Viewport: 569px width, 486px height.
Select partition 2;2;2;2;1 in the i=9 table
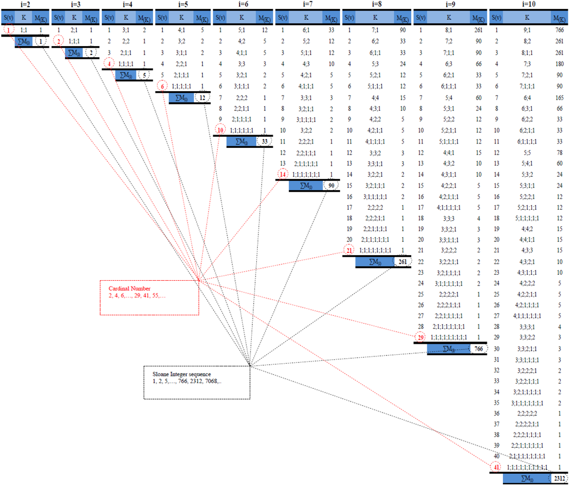449,294
